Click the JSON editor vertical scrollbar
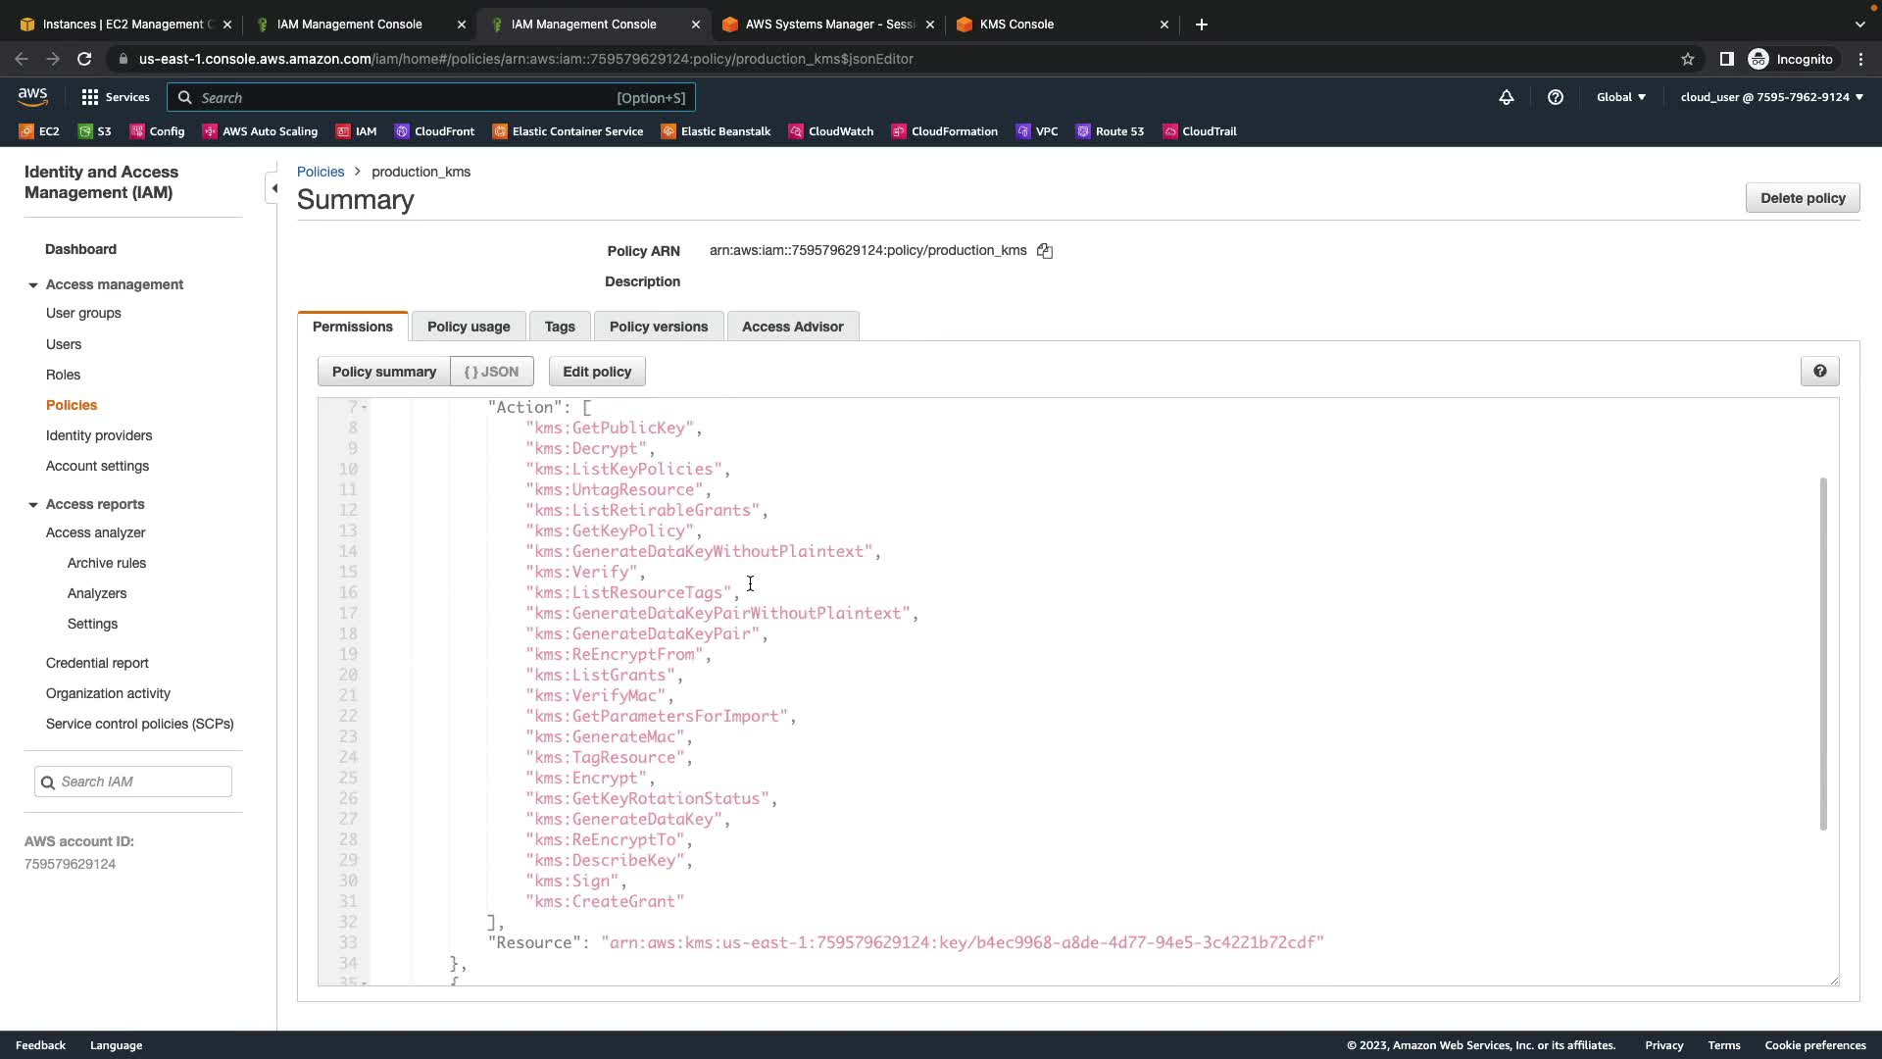 coord(1823,652)
